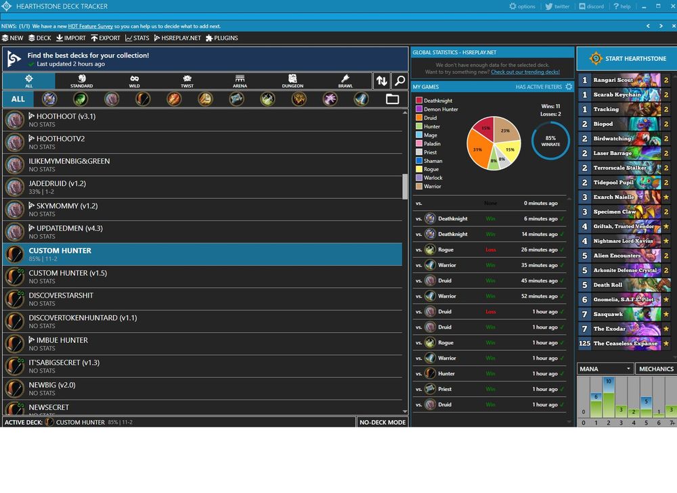Open the NEW deck menu
The image size is (677, 493).
[12, 38]
